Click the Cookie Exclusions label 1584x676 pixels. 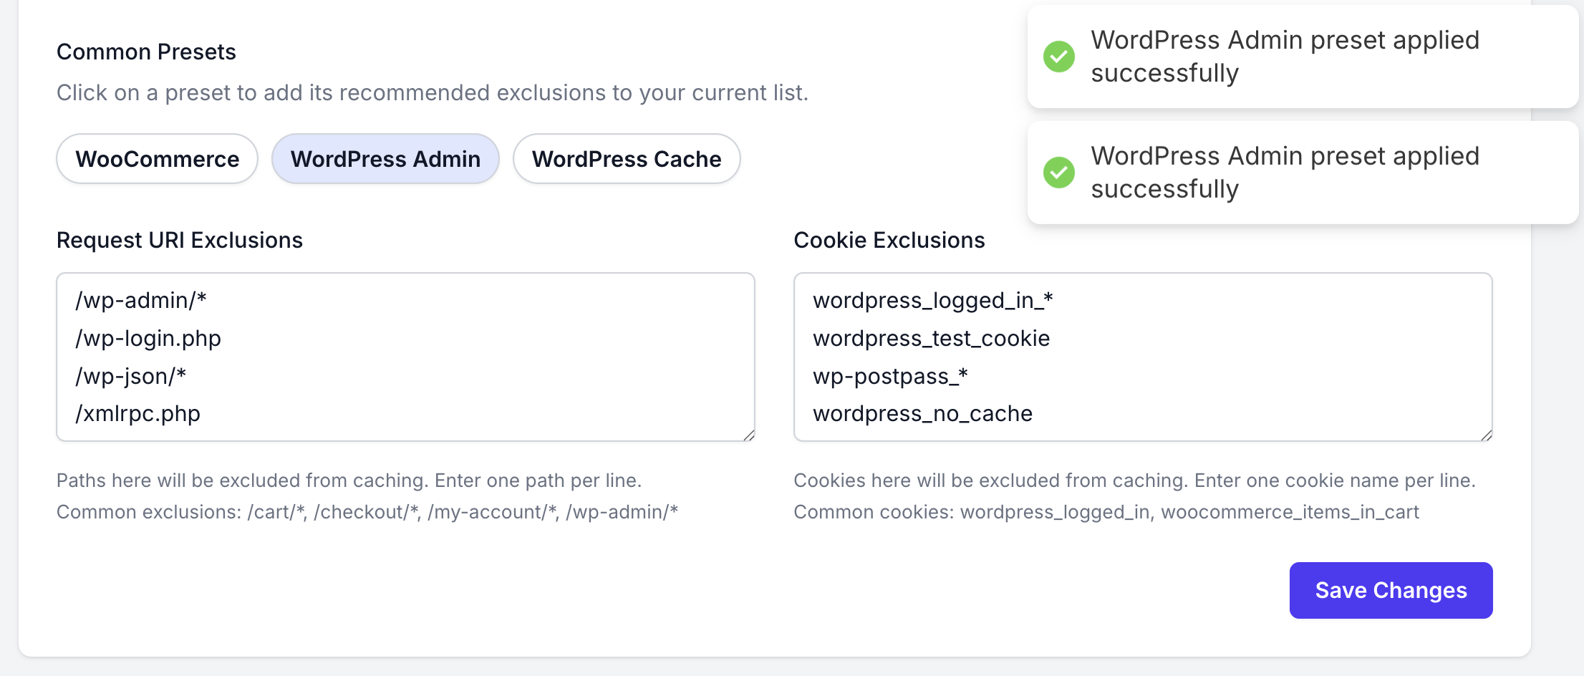click(x=889, y=240)
